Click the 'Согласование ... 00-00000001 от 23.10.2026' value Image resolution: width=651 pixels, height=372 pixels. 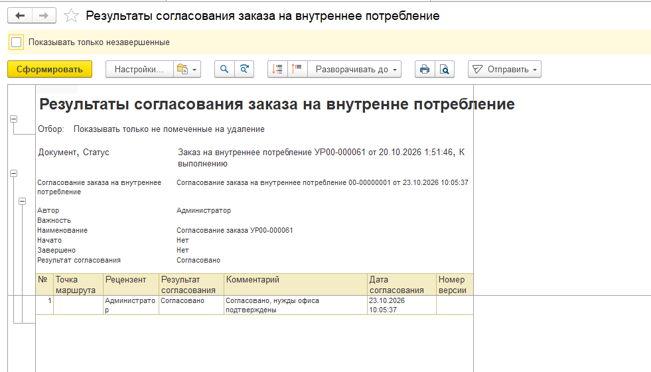coord(322,182)
